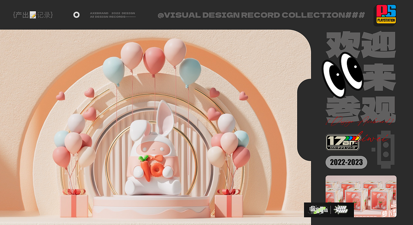The image size is (413, 225).
Task: Click the @VISUAL DESIGN RECORD COLLECTION### heading
Action: [261, 15]
